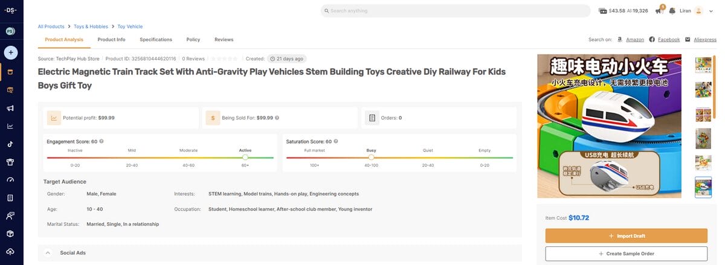Open the Specifications tab

tap(156, 40)
